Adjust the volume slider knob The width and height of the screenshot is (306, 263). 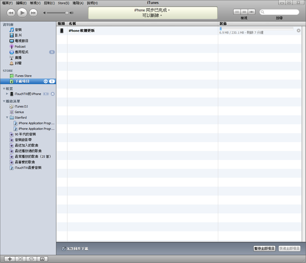coord(67,13)
